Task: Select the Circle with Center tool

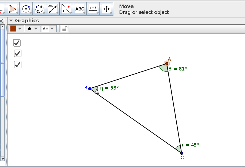Action: (x=26, y=9)
